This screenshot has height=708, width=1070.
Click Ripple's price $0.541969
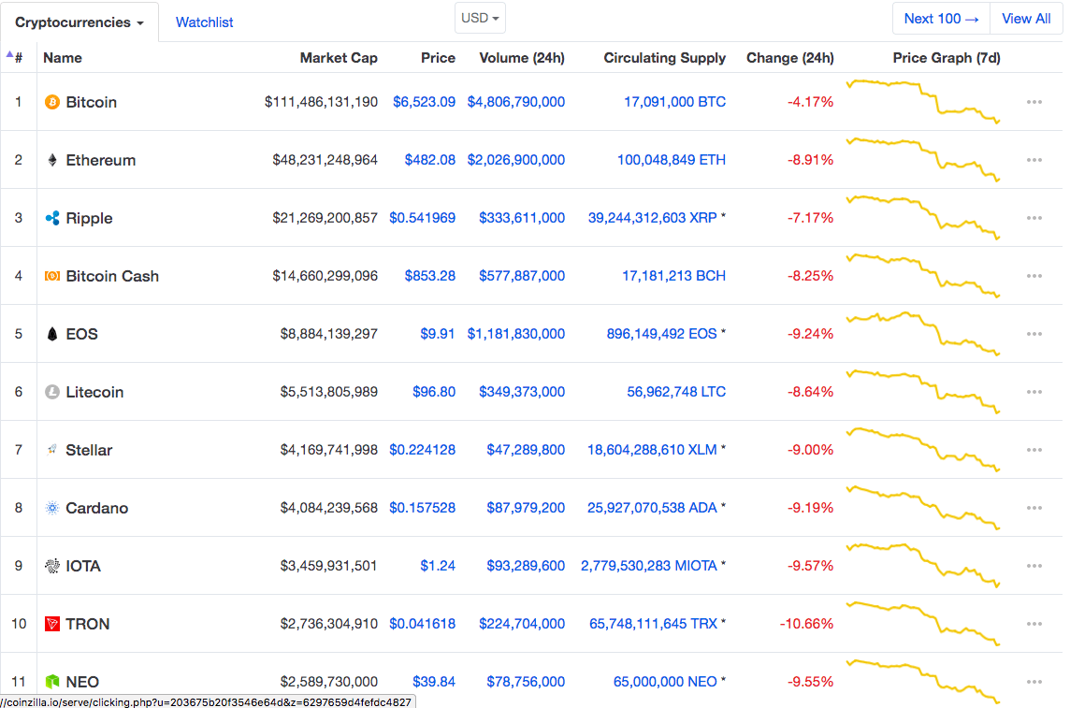(422, 218)
